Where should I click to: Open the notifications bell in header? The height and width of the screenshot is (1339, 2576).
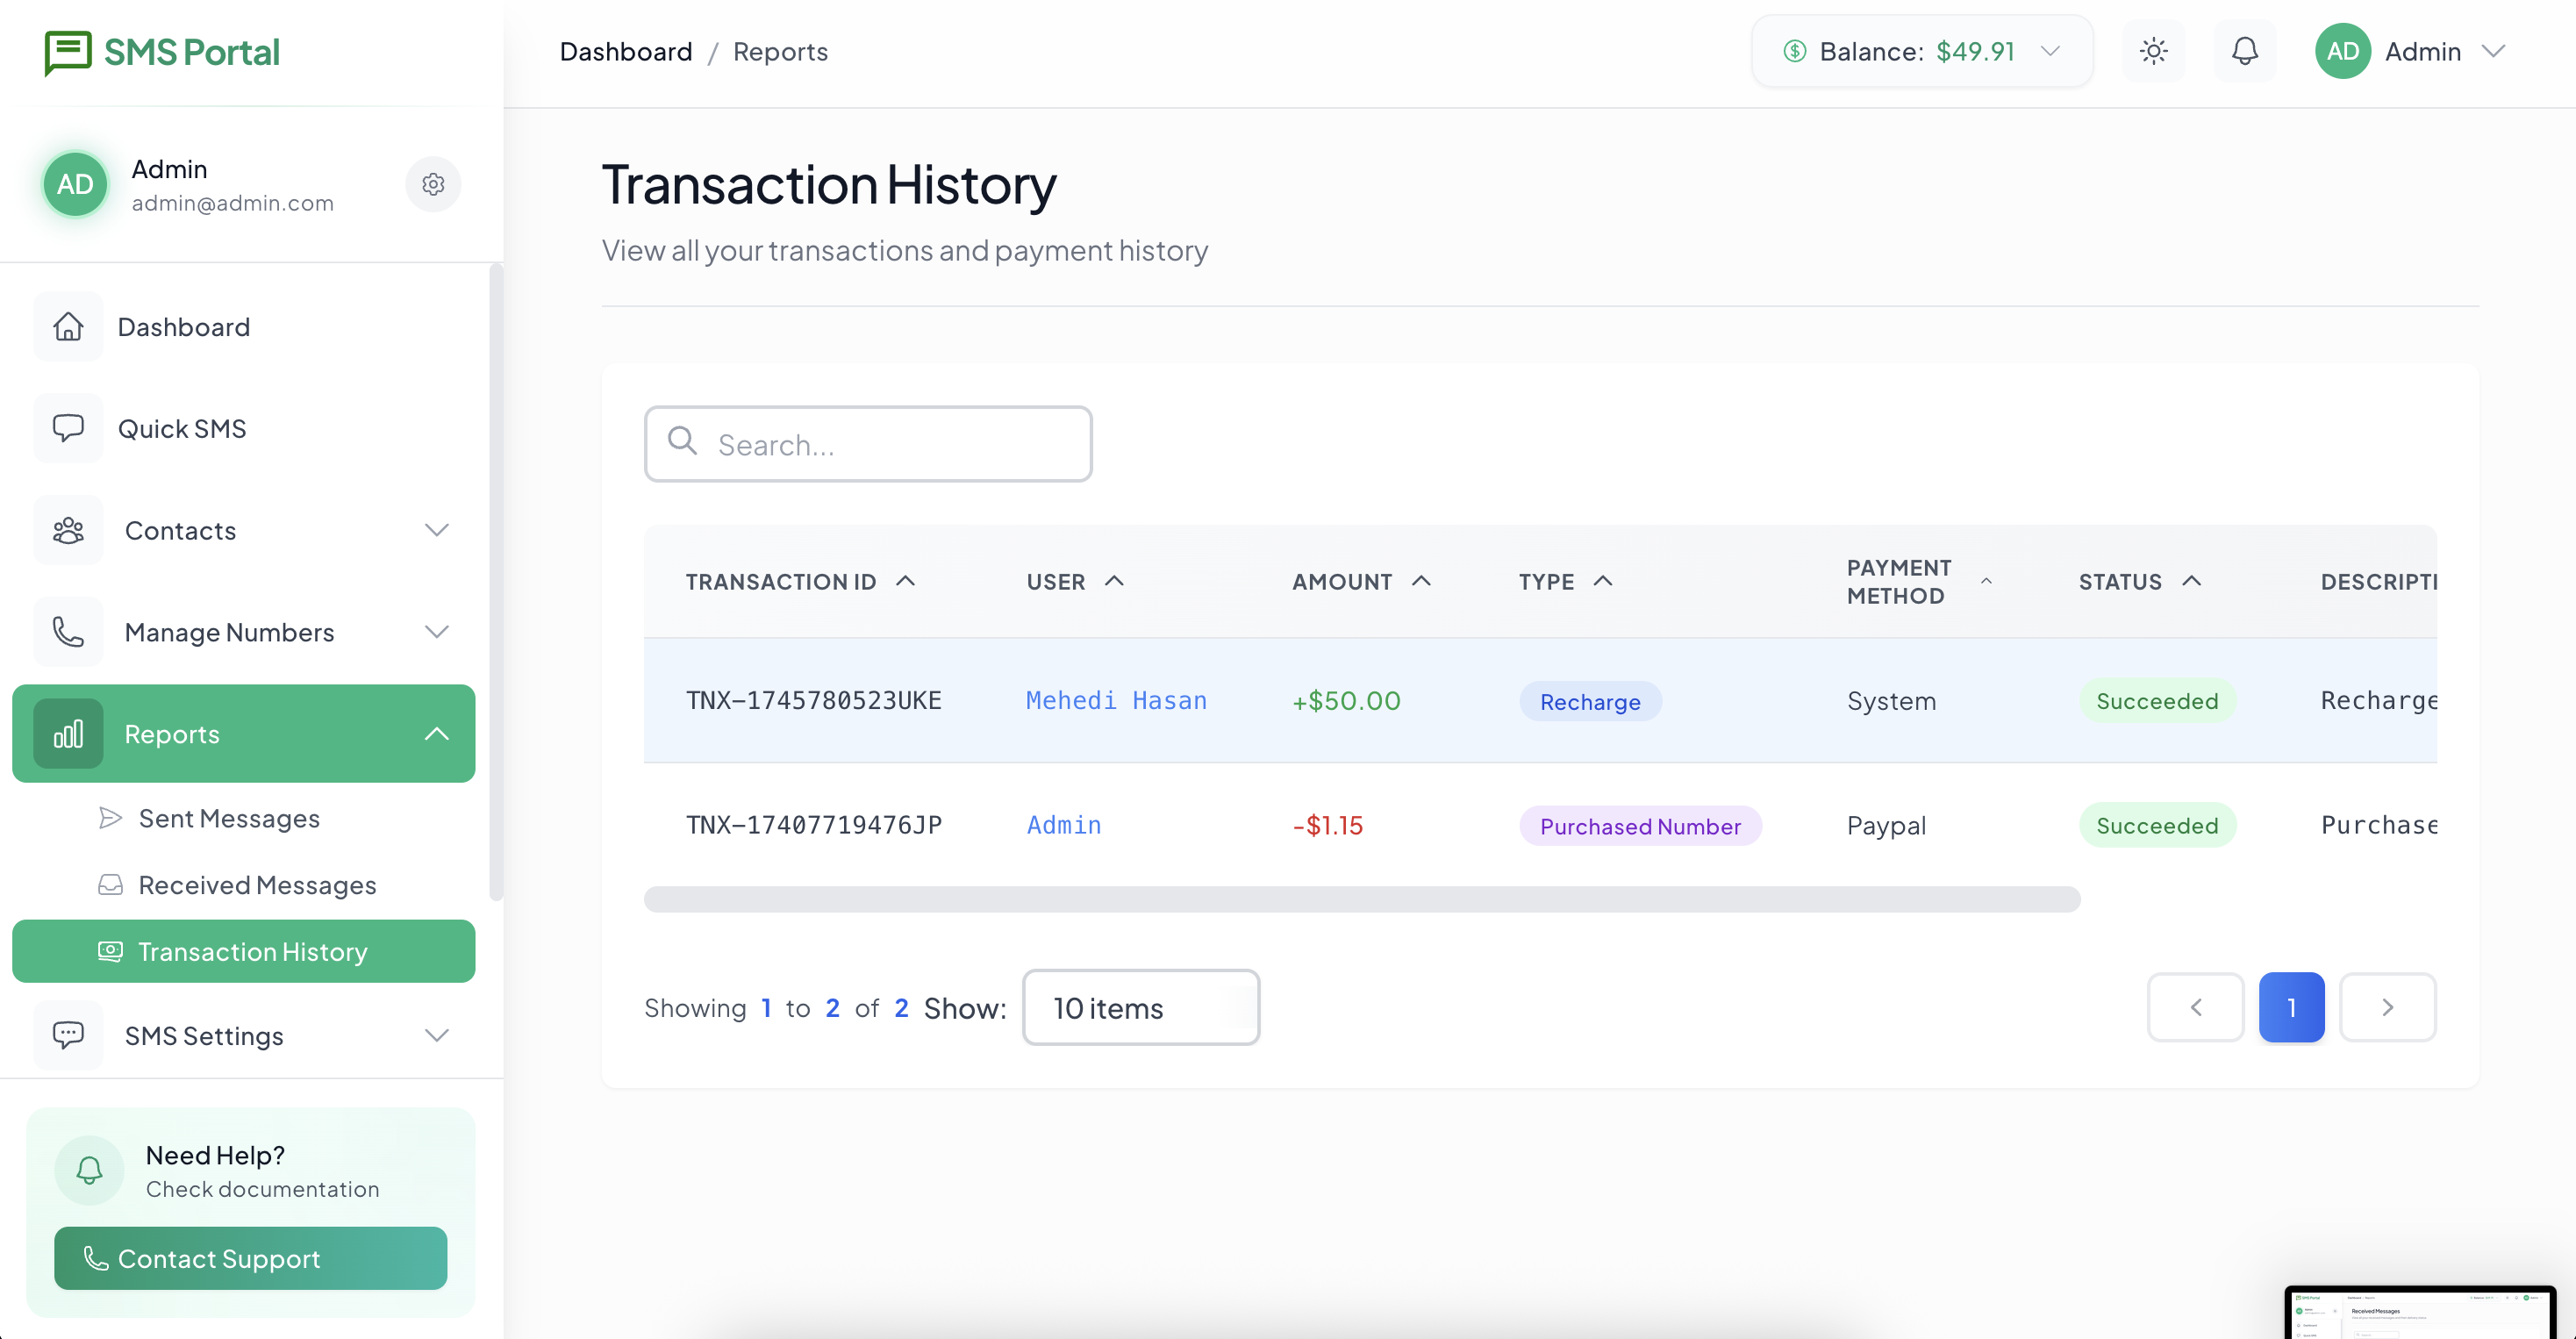[x=2244, y=51]
